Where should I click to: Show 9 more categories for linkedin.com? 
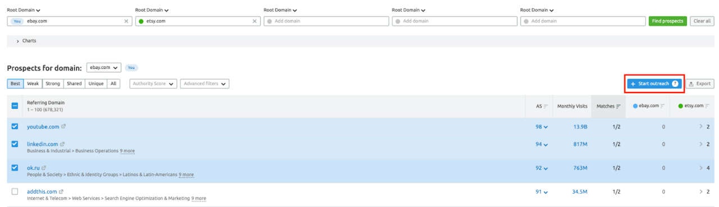tap(127, 151)
